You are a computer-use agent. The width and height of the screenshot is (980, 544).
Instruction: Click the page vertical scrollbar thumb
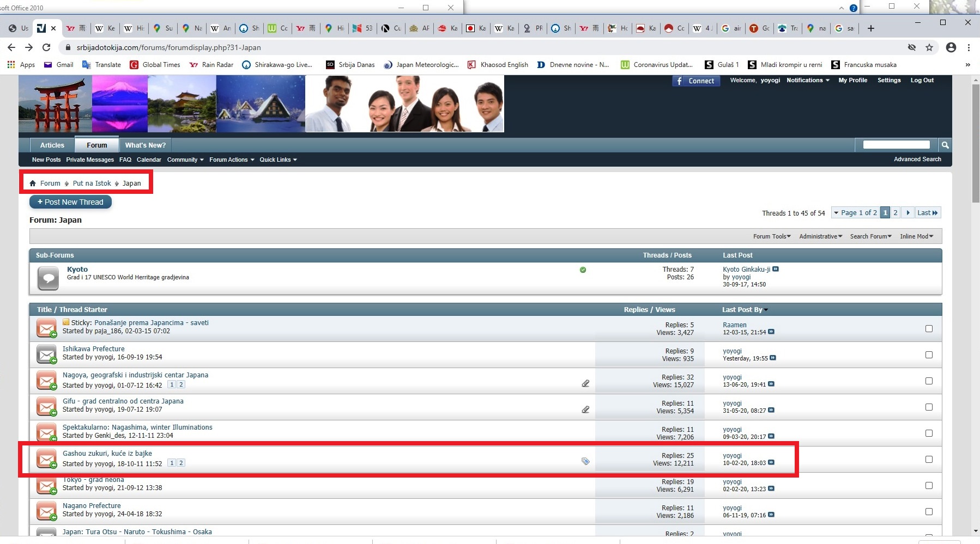click(976, 143)
